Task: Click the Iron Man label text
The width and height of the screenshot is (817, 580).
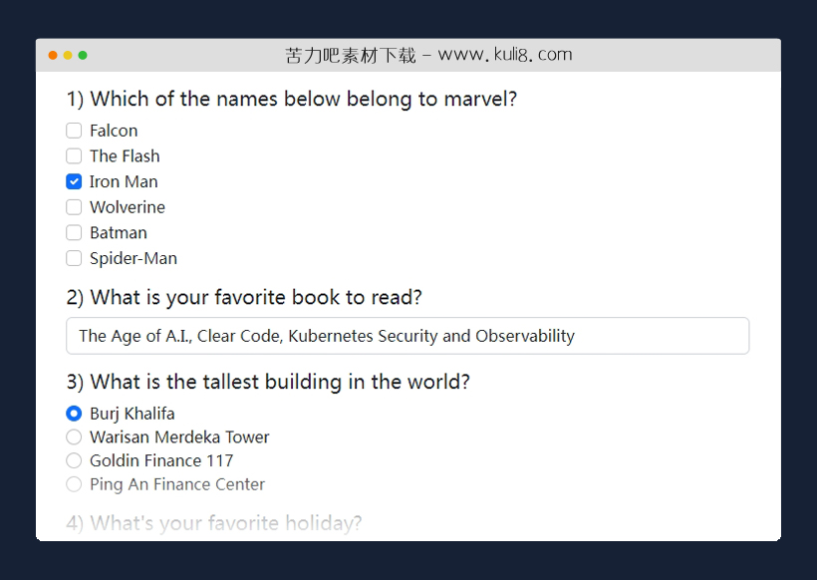Action: (124, 181)
